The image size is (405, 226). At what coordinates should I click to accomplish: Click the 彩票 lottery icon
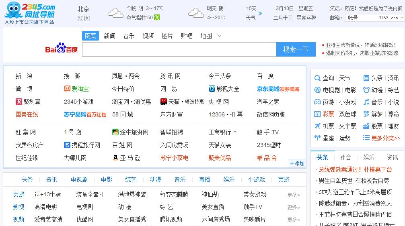(317, 114)
